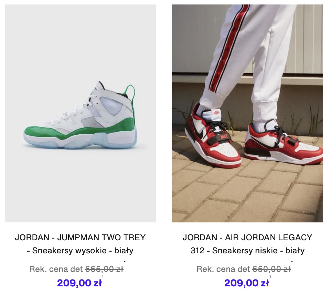The width and height of the screenshot is (329, 297).
Task: Select the 'Sneakersy wysokie - biały' description text
Action: (x=83, y=251)
